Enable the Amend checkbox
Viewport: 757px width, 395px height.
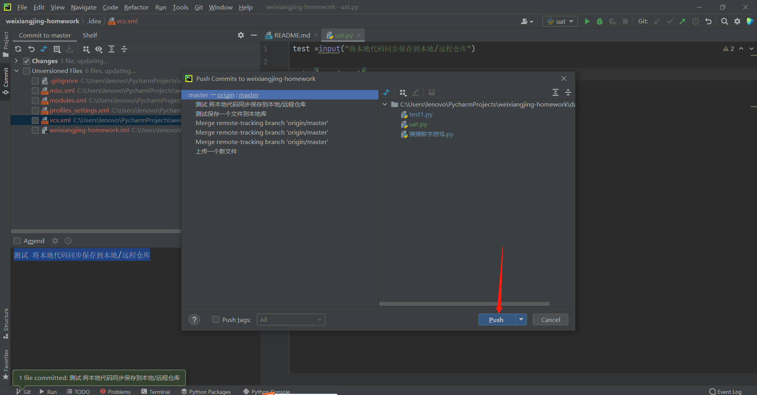[x=17, y=241]
